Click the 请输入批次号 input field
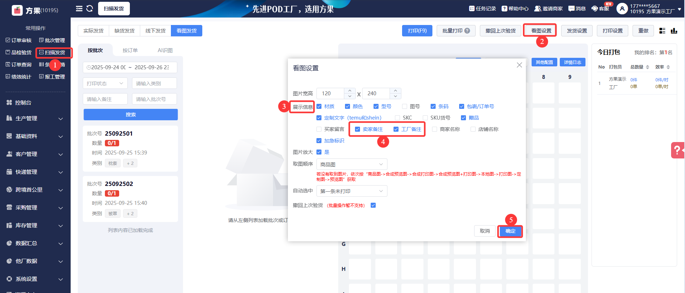The width and height of the screenshot is (685, 293). (x=154, y=99)
